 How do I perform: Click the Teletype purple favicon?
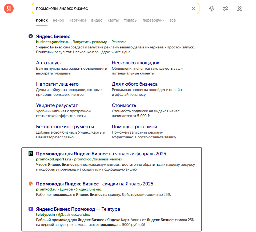31,209
